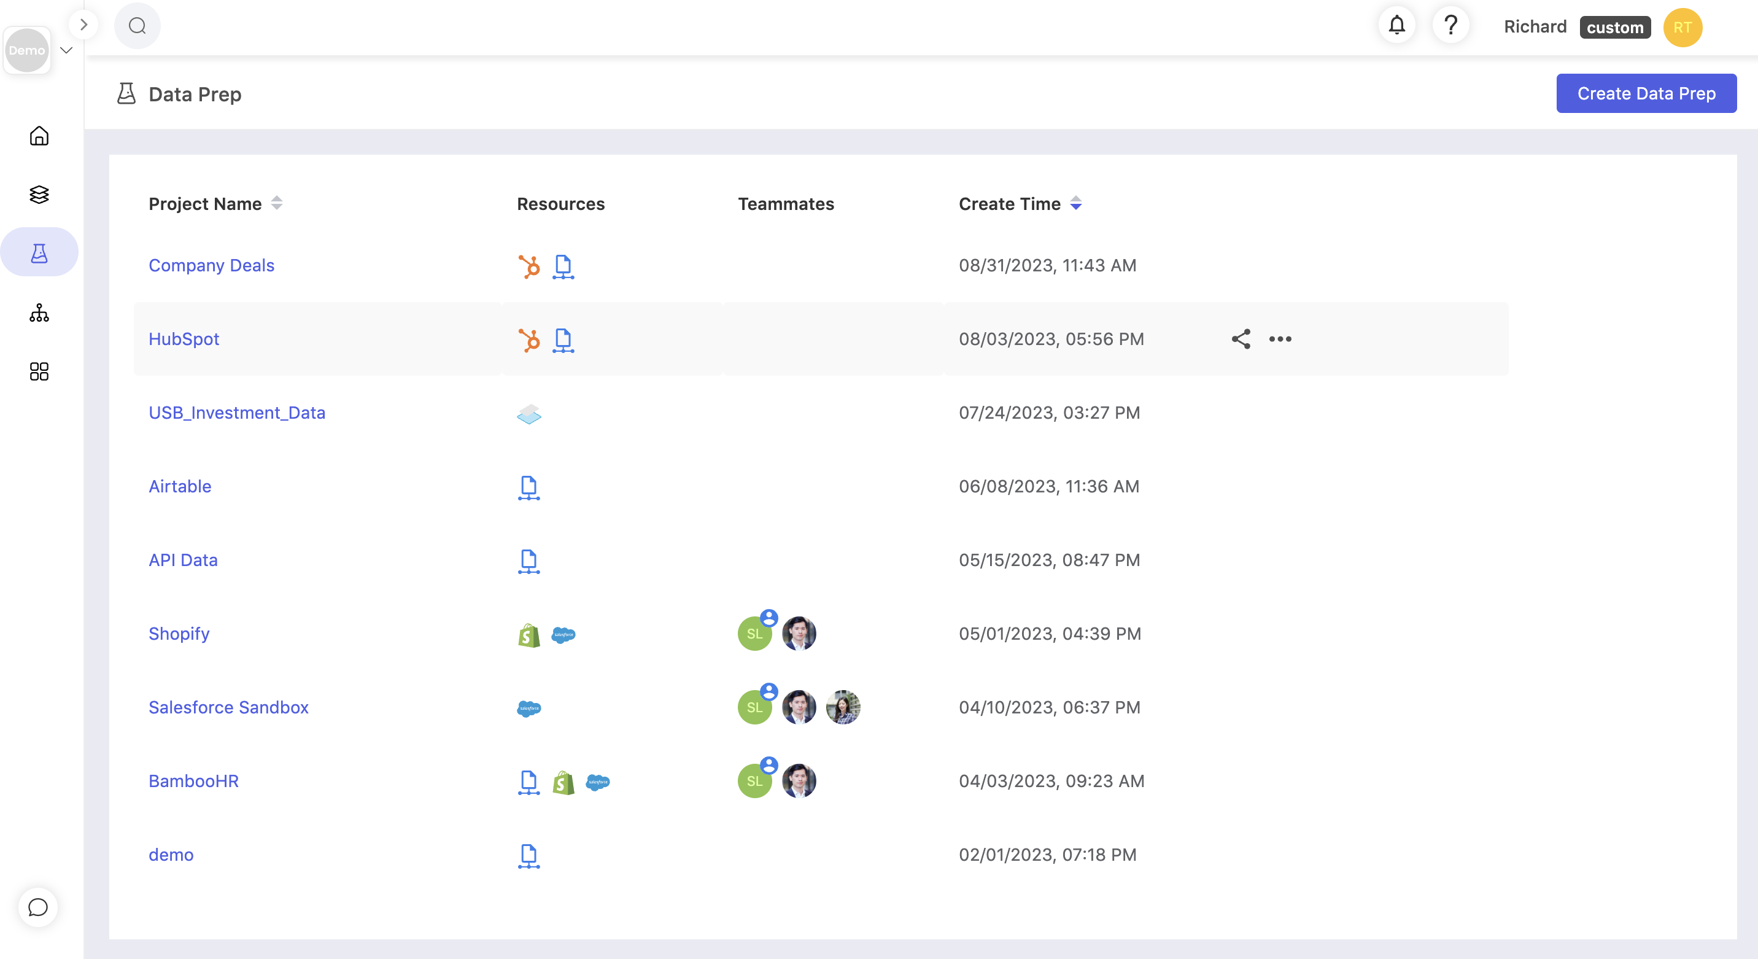This screenshot has width=1758, height=959.
Task: Click the share icon on HubSpot row
Action: coord(1241,340)
